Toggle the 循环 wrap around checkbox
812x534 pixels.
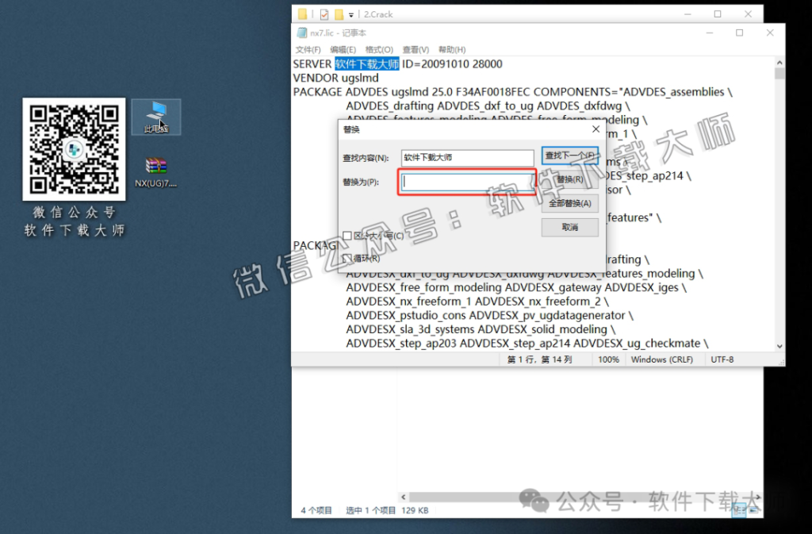point(347,258)
